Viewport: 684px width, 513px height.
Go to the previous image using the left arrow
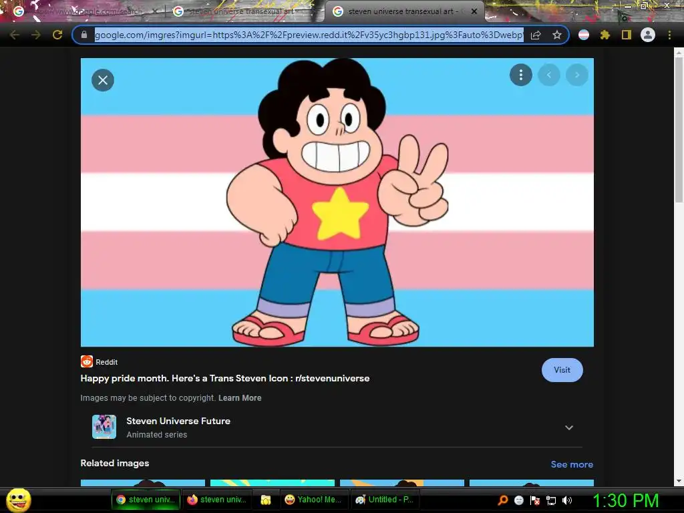[x=549, y=75]
